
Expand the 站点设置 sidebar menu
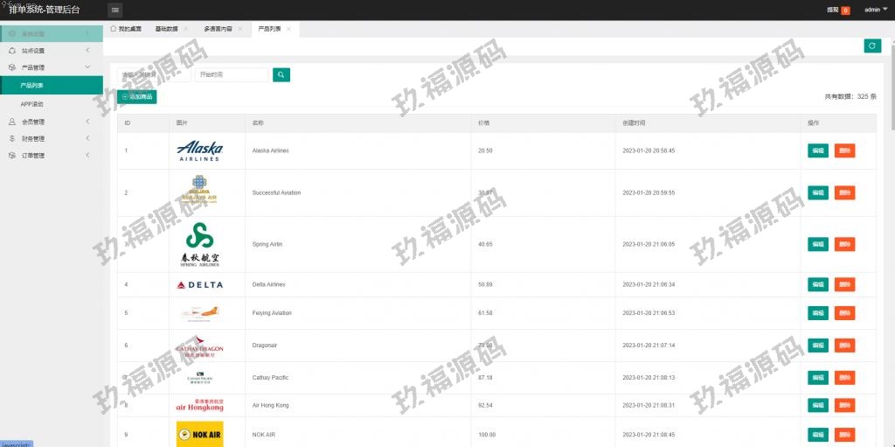[51, 51]
